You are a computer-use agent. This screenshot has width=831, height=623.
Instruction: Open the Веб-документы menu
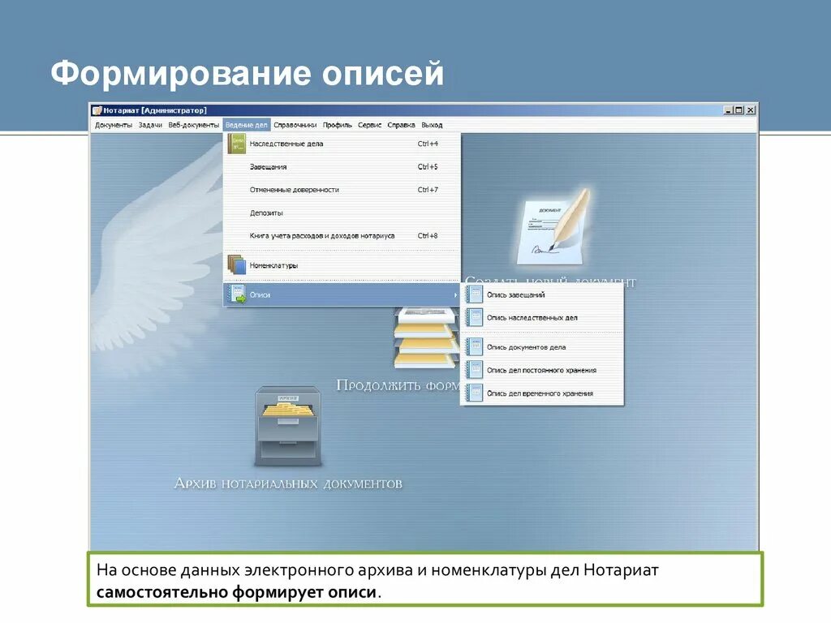click(x=193, y=125)
